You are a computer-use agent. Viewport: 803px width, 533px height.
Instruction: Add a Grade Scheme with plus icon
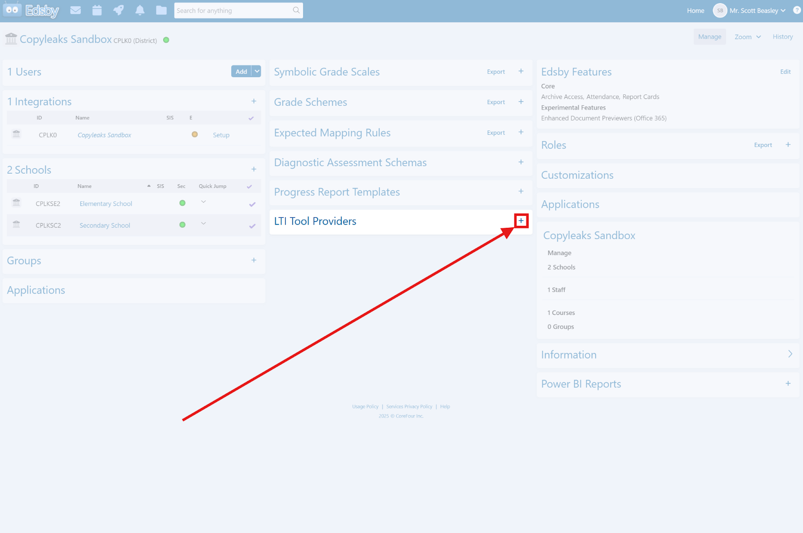pyautogui.click(x=521, y=102)
